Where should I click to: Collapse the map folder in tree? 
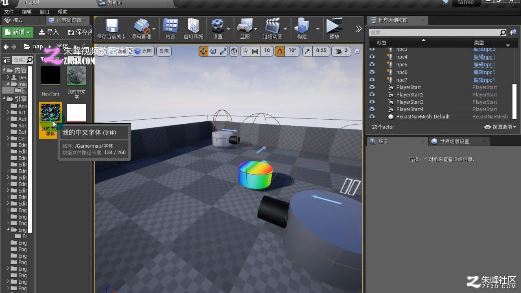[8, 84]
